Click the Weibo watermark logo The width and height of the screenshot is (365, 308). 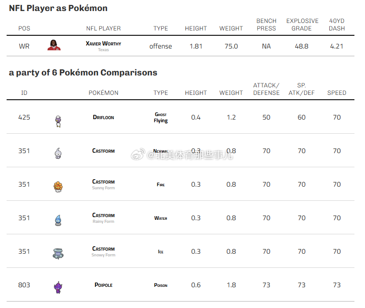pyautogui.click(x=138, y=154)
